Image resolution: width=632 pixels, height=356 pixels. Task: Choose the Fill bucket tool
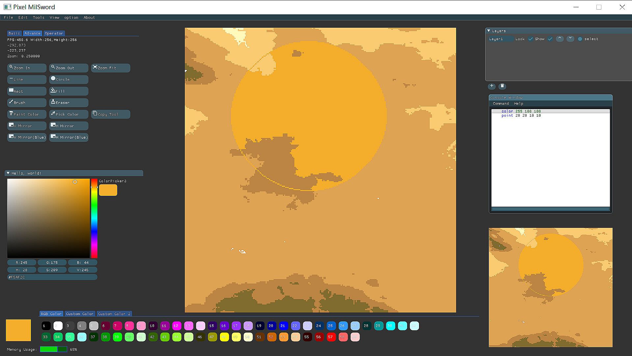(x=68, y=91)
